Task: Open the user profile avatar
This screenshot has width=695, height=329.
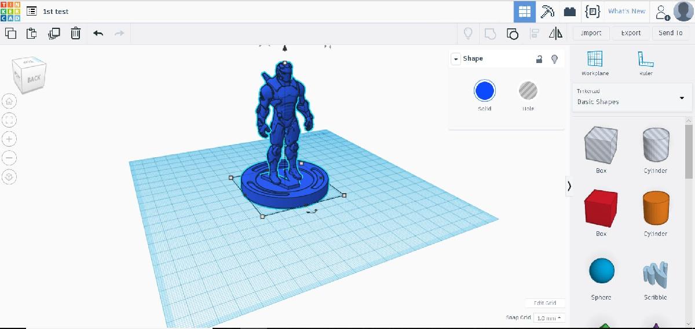Action: (683, 12)
